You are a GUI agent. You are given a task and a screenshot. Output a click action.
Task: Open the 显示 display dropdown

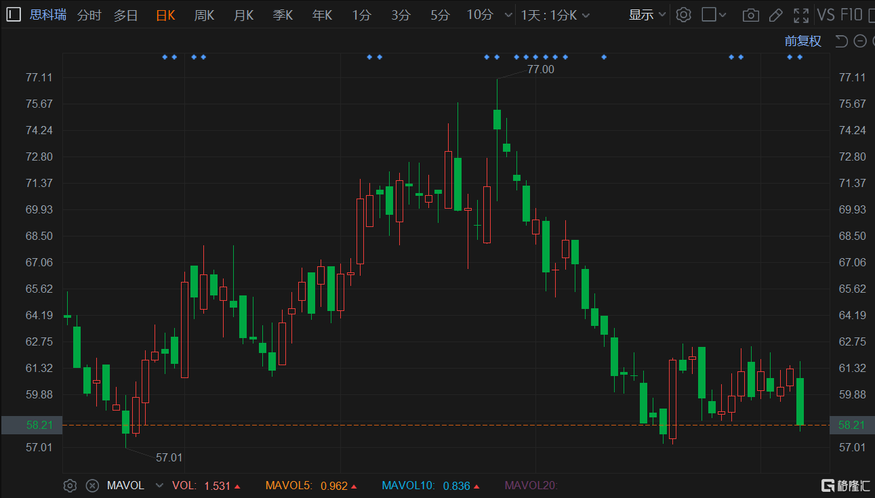pos(647,15)
